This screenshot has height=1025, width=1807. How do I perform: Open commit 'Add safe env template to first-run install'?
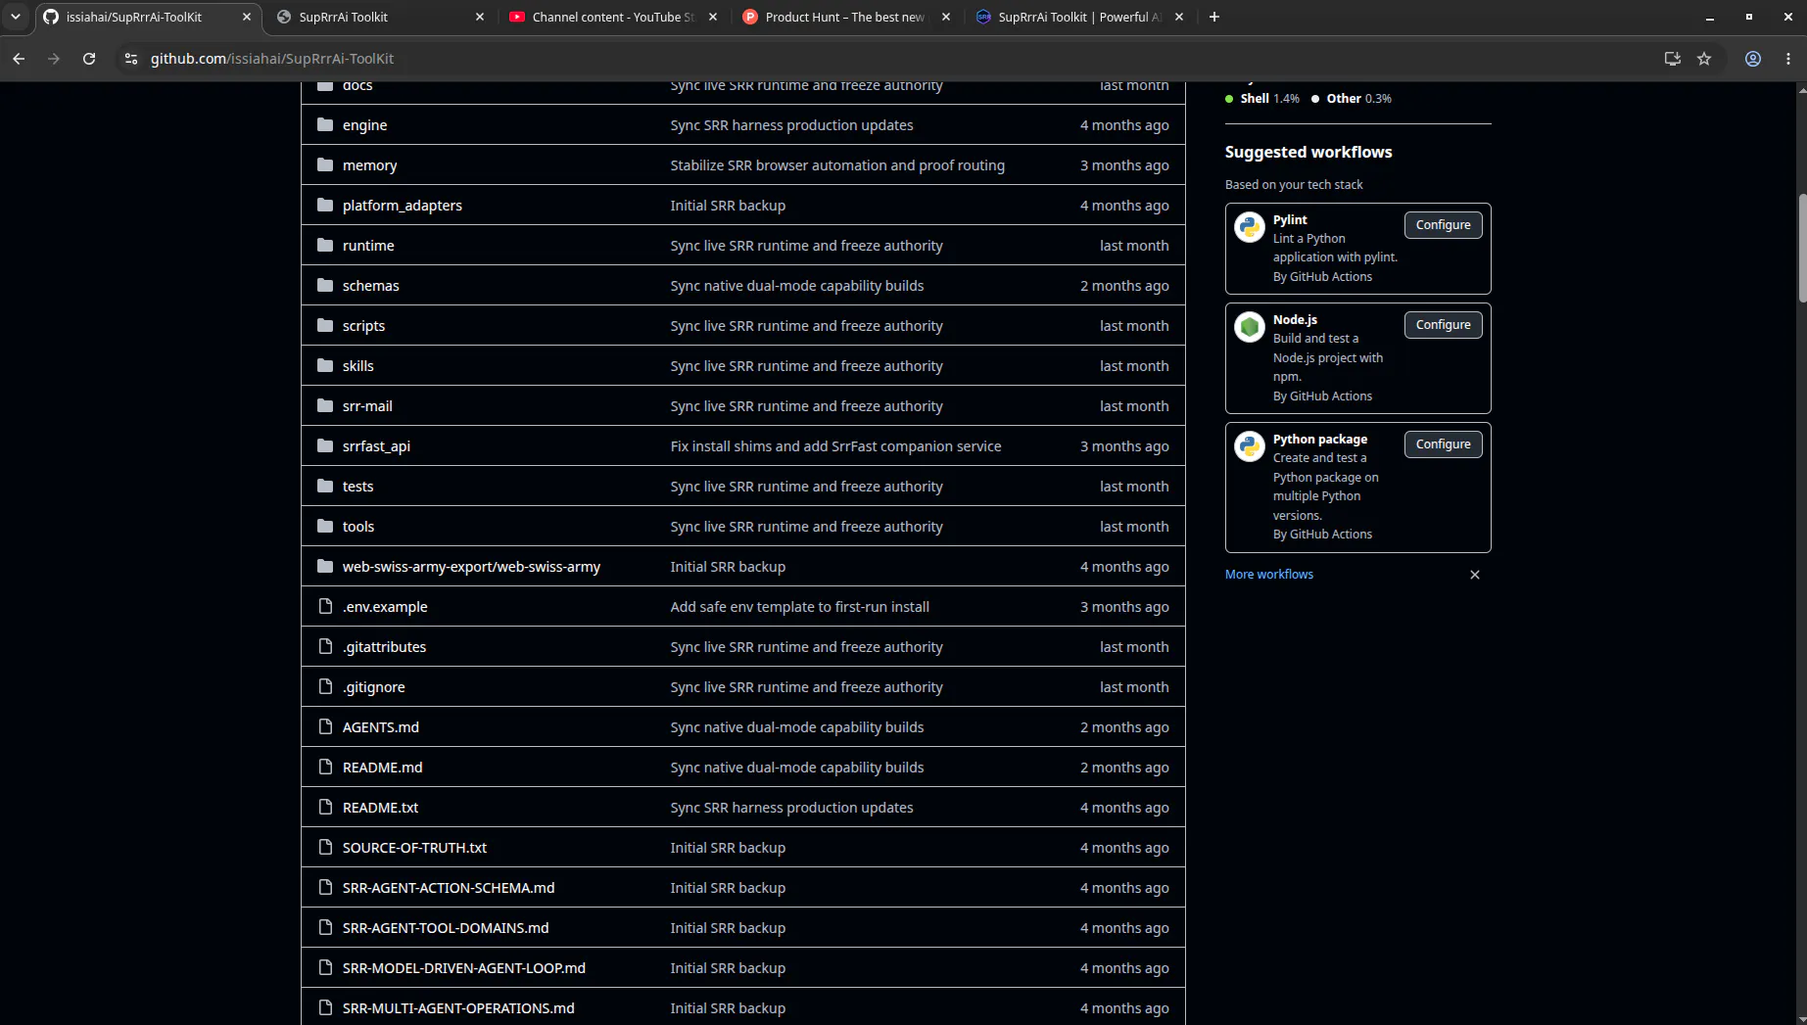799,607
